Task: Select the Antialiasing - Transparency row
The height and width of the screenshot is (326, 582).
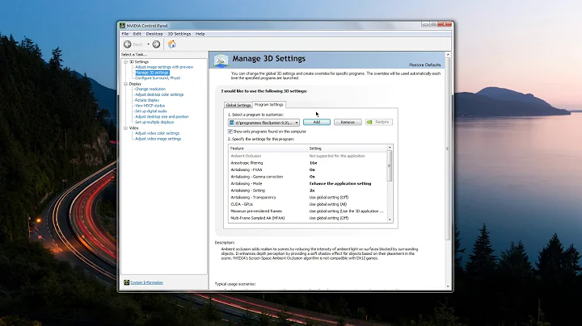Action: (x=307, y=198)
